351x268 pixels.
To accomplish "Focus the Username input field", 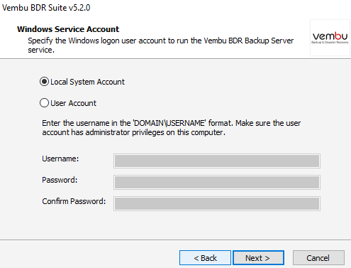I will [217, 161].
